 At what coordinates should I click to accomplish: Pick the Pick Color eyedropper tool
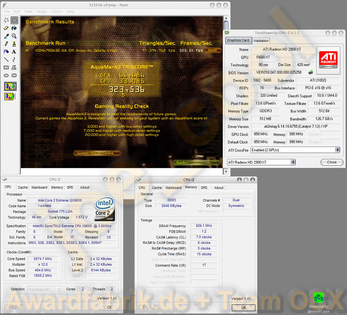tap(6, 36)
